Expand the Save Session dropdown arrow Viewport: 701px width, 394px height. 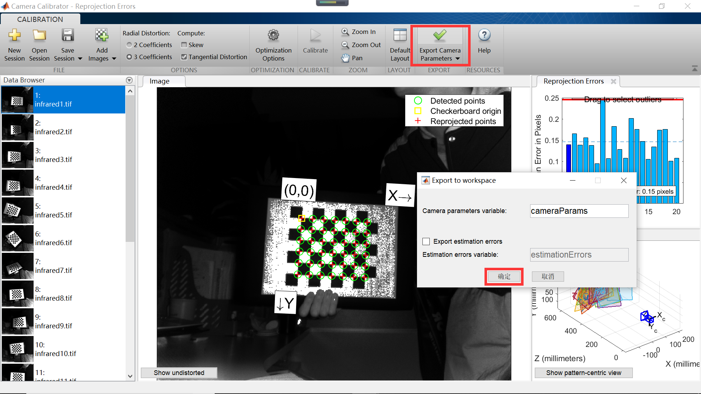(80, 59)
